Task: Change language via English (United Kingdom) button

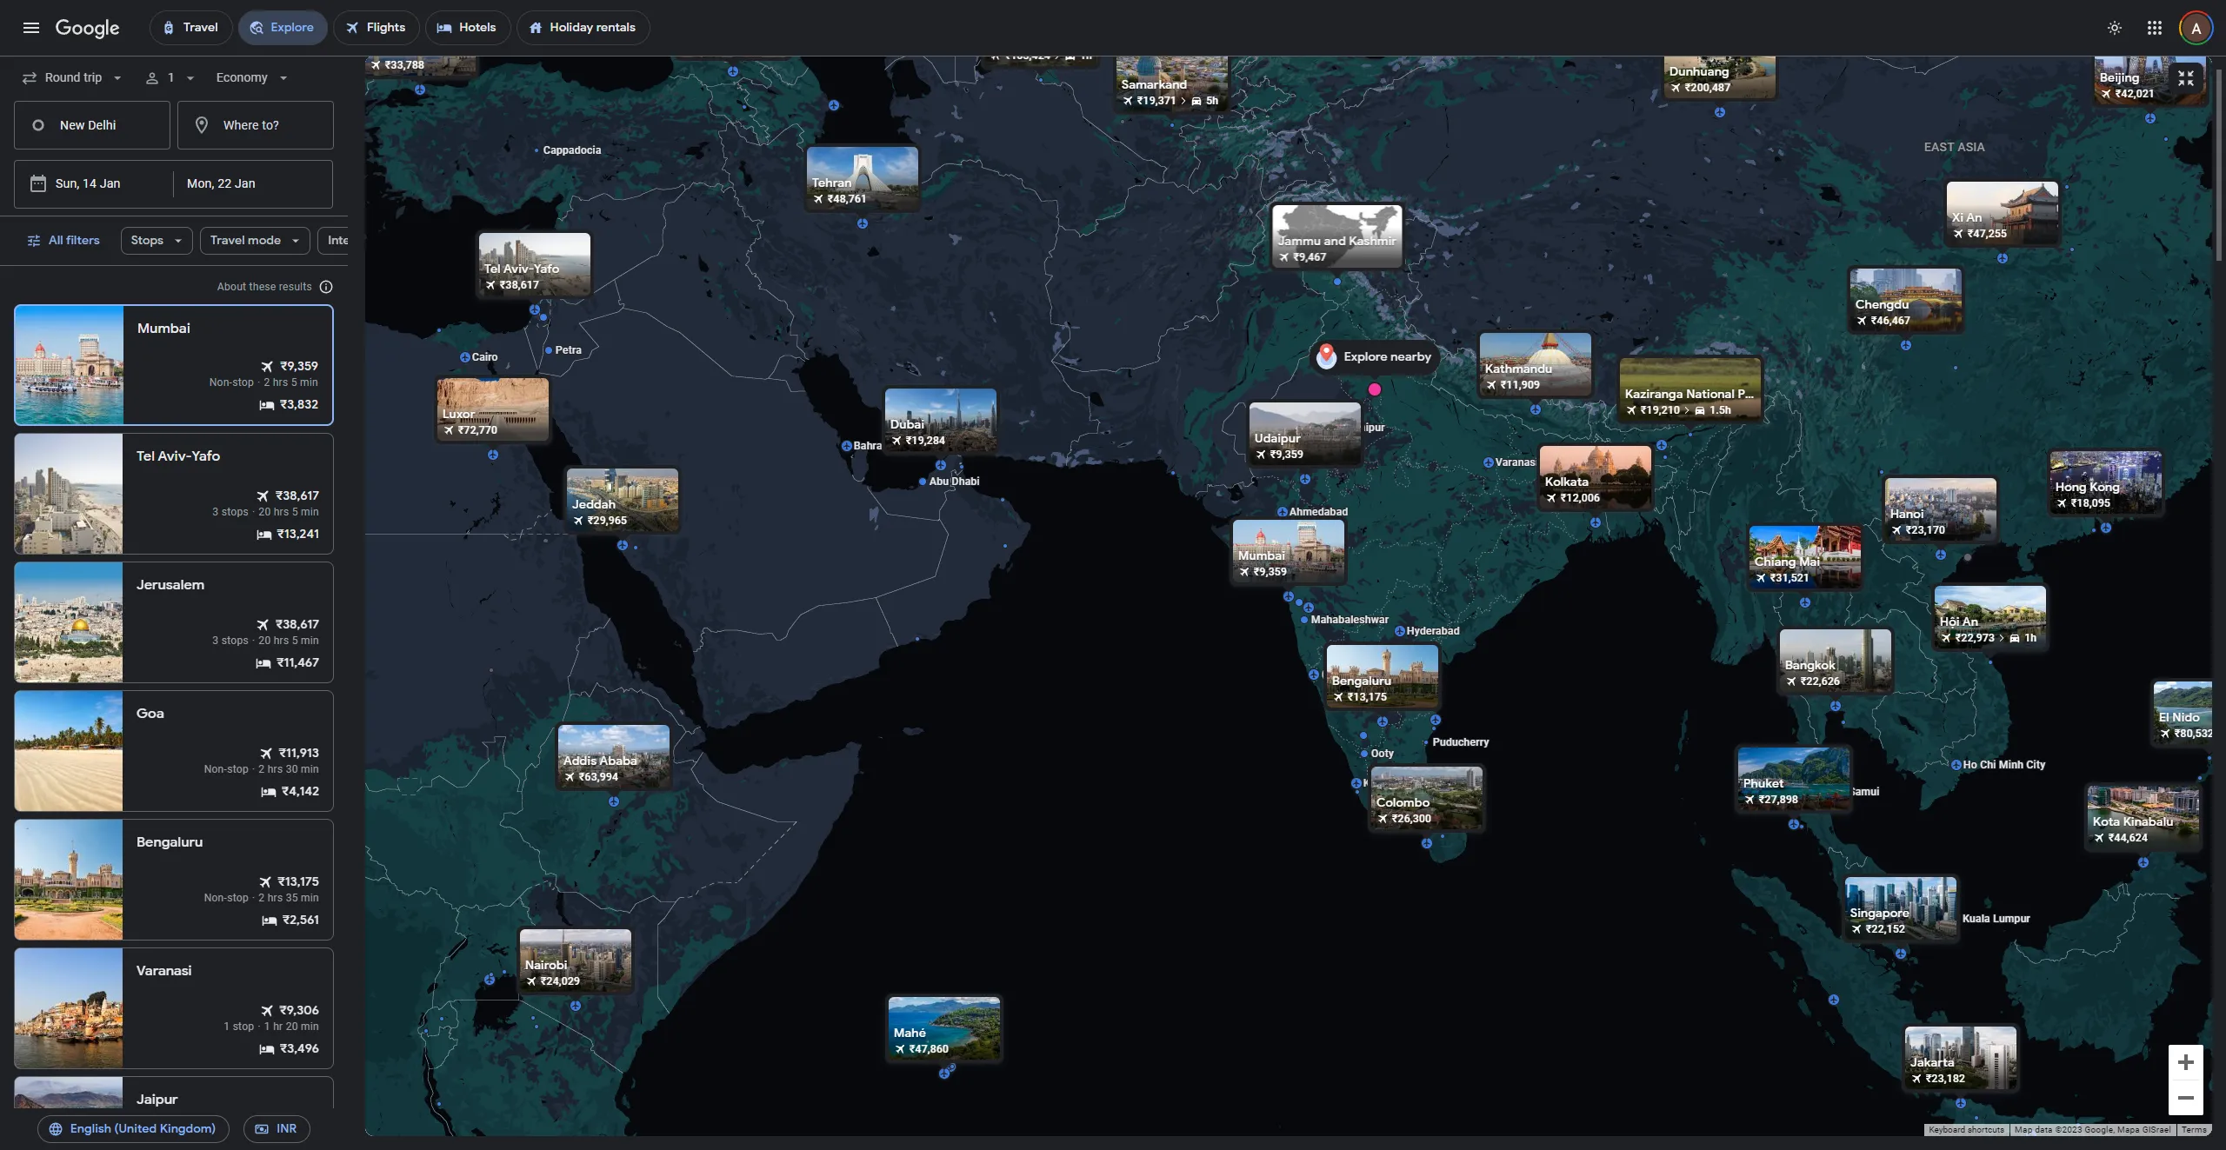Action: pyautogui.click(x=133, y=1128)
